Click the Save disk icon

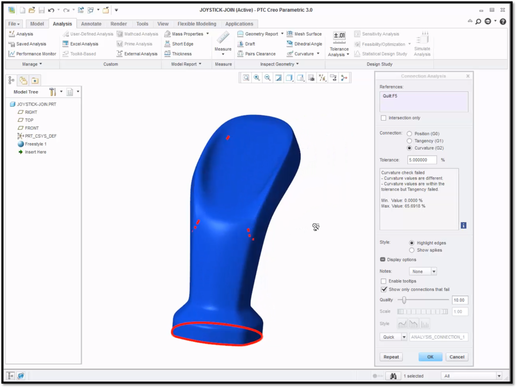coord(42,10)
